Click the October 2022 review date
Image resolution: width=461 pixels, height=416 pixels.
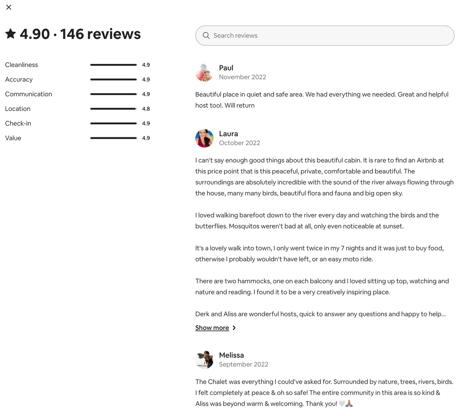coord(240,143)
